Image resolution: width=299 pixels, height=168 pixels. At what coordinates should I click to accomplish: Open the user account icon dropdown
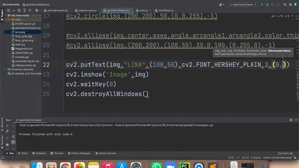click(x=221, y=5)
